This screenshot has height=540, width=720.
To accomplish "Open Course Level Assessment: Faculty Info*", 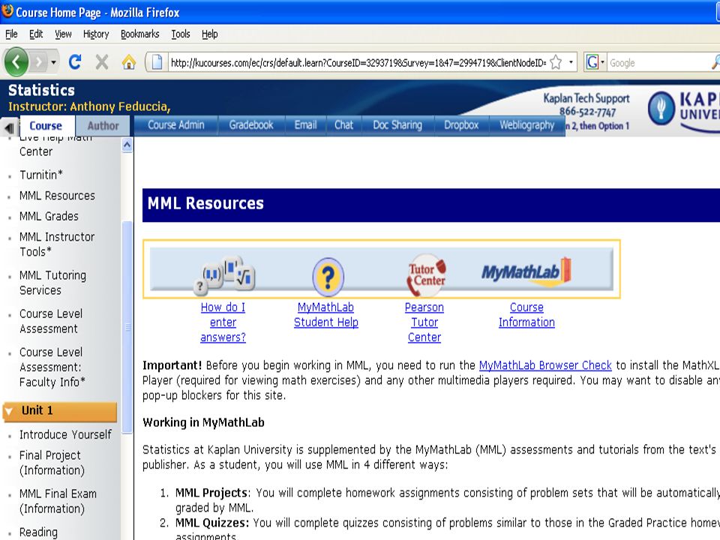I will click(52, 367).
